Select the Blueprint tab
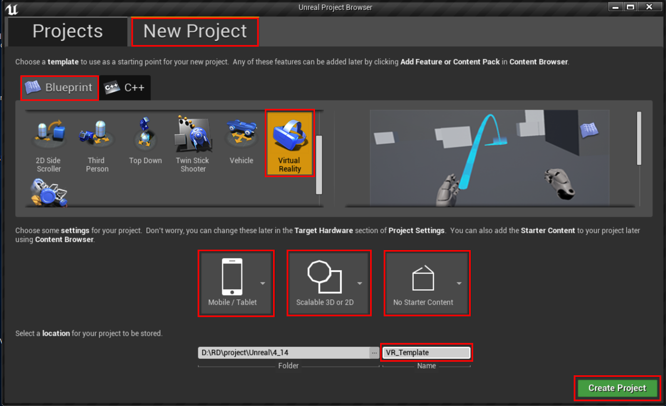666x406 pixels. 60,88
